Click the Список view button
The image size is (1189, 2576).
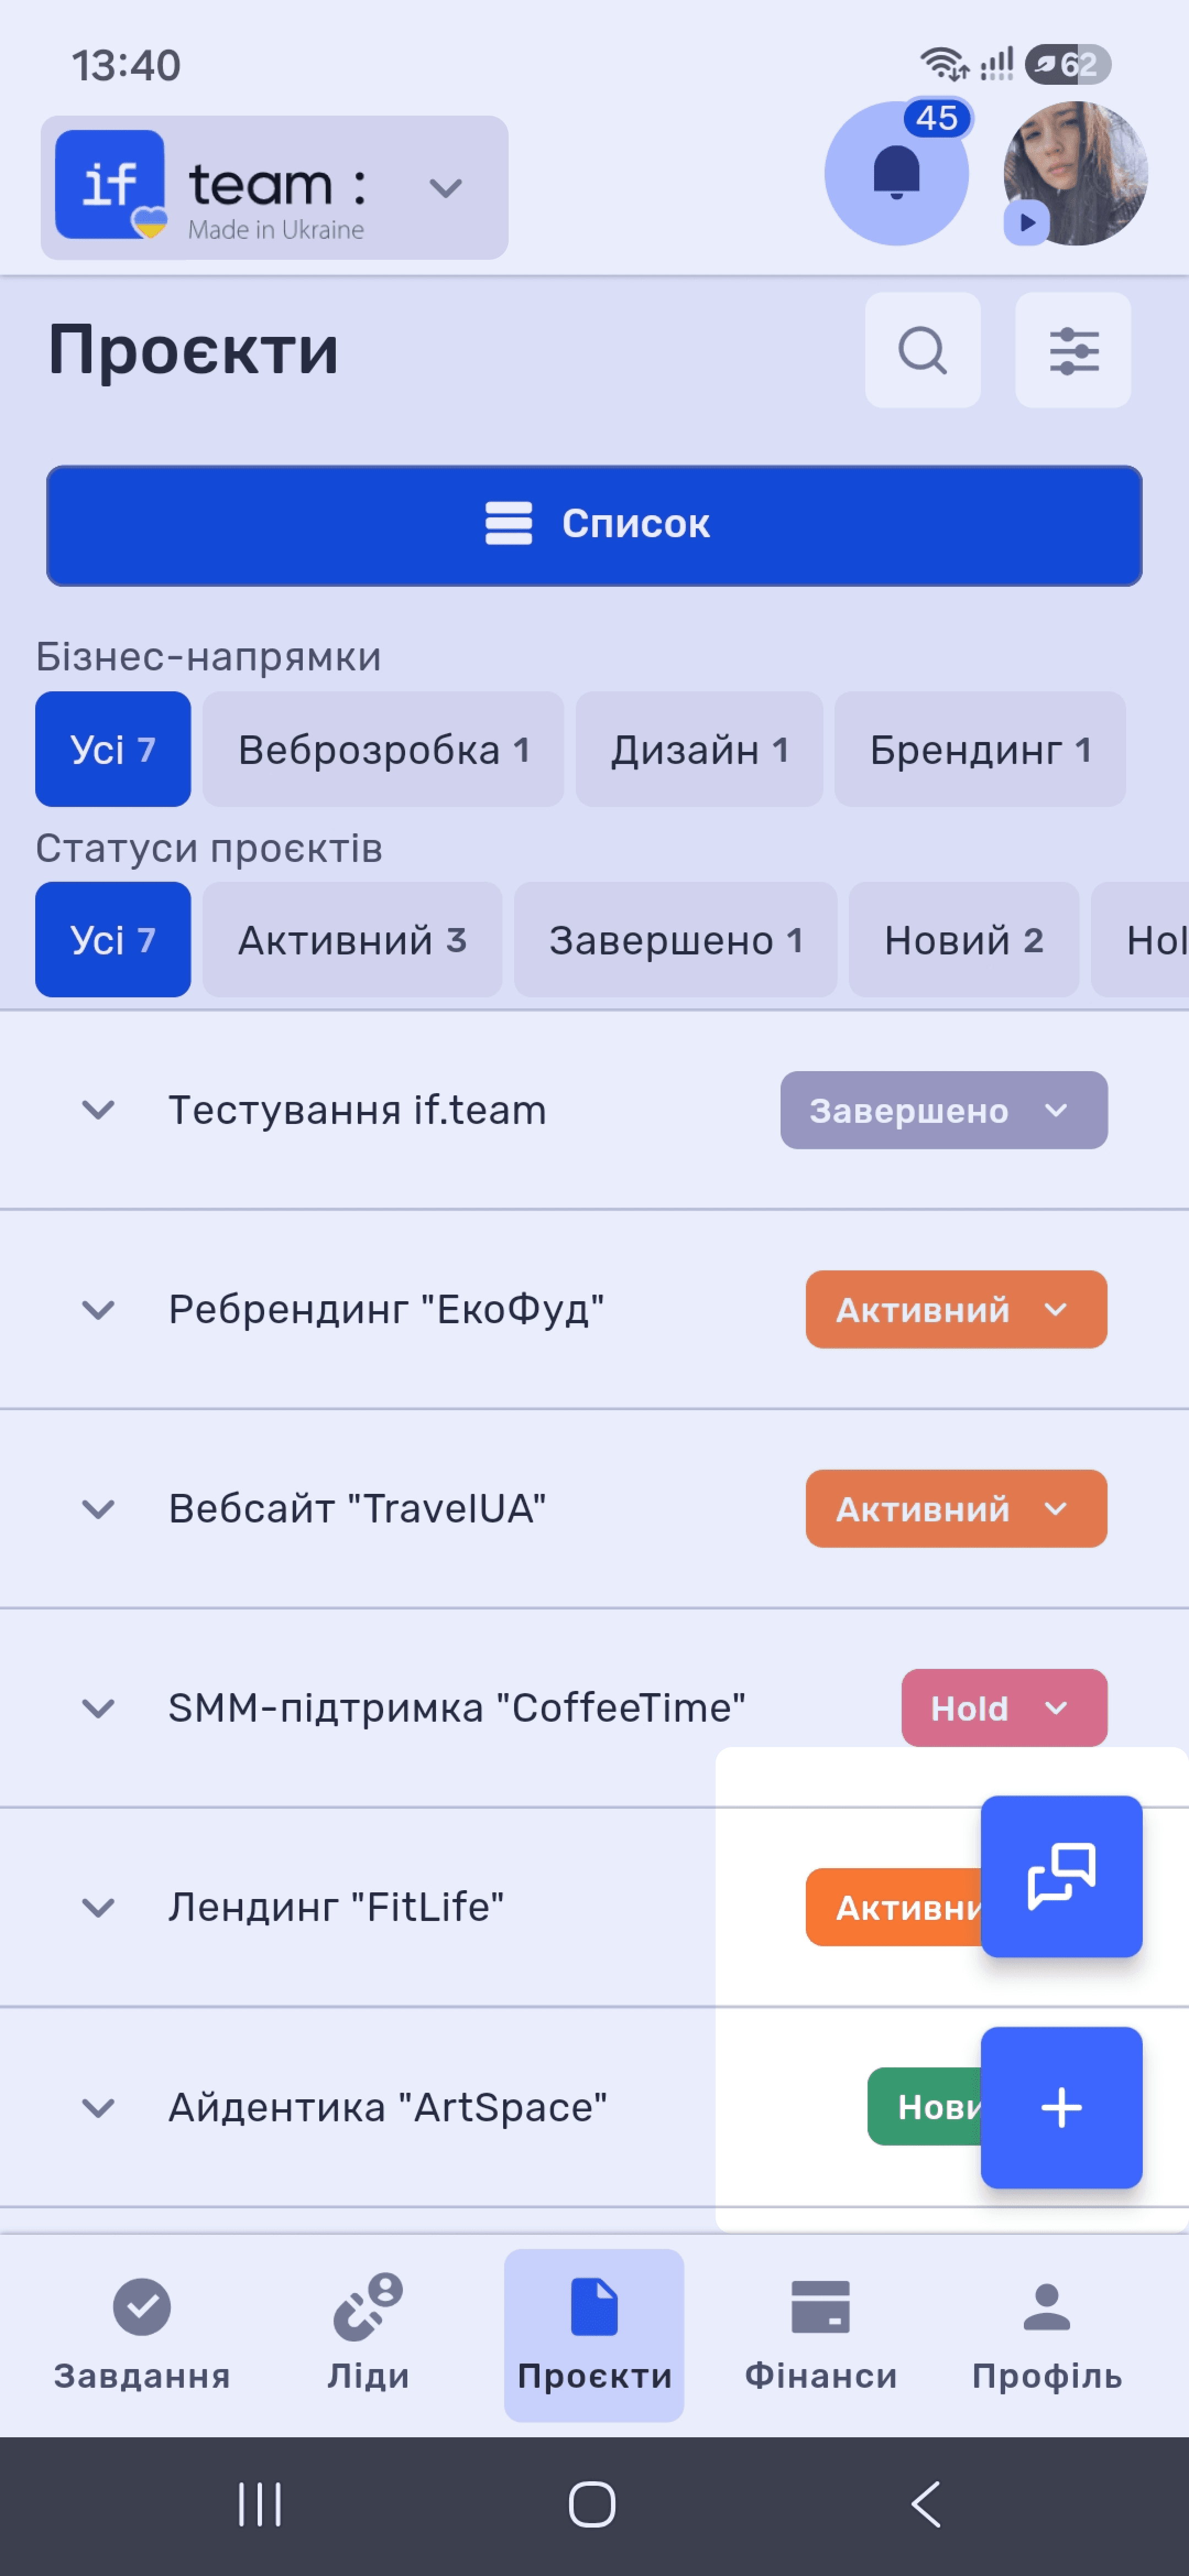[594, 525]
